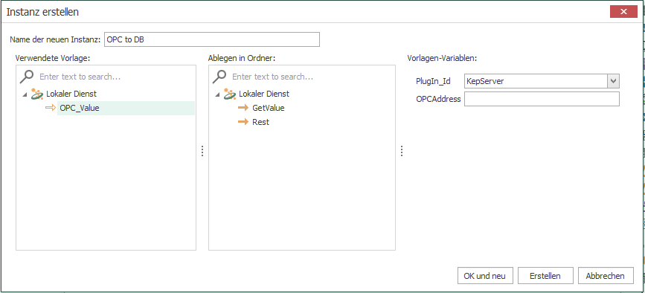Click Abbrechen to cancel the dialog
This screenshot has width=645, height=293.
click(x=606, y=276)
